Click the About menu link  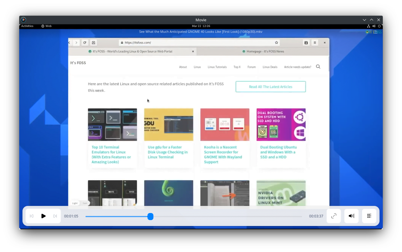click(183, 67)
